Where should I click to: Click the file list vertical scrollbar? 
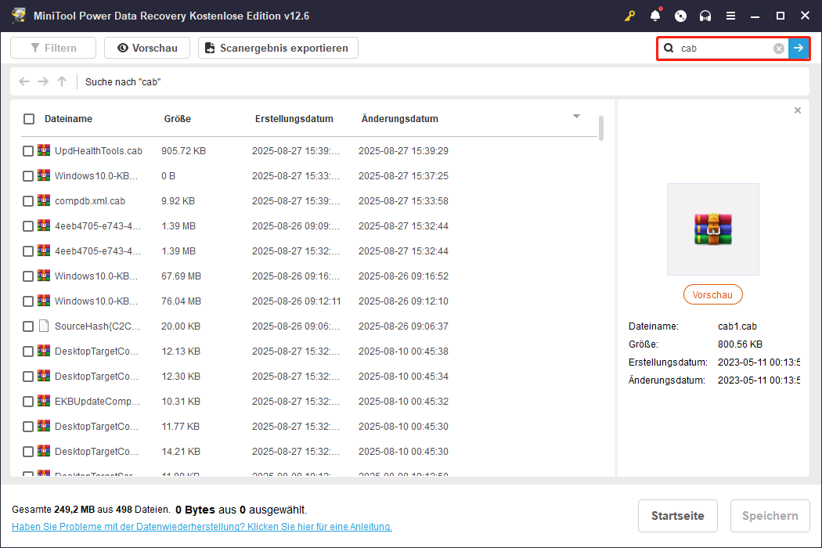(x=600, y=128)
